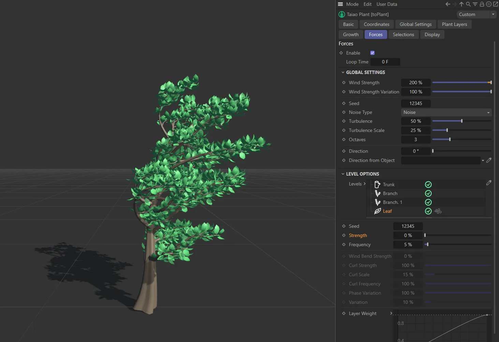Disable the green check on Trunk
The image size is (499, 342).
click(x=428, y=184)
